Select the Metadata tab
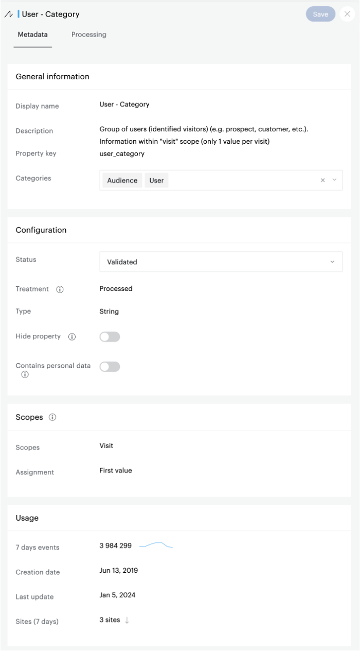The width and height of the screenshot is (360, 651). coord(33,35)
